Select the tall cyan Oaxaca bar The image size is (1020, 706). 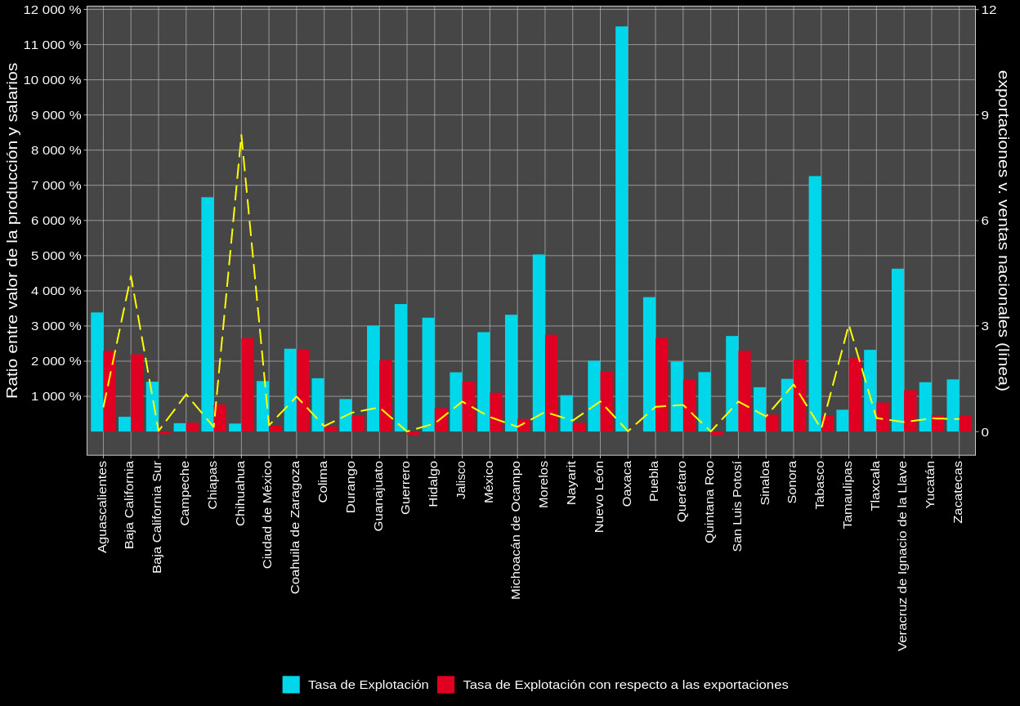[x=622, y=229]
